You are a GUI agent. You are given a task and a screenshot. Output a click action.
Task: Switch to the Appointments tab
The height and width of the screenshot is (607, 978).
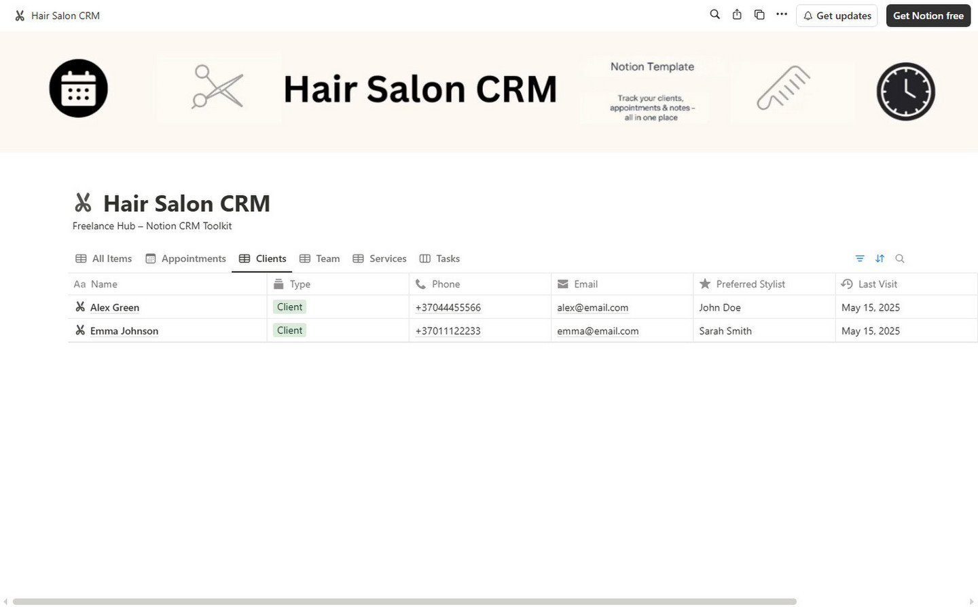pos(186,258)
